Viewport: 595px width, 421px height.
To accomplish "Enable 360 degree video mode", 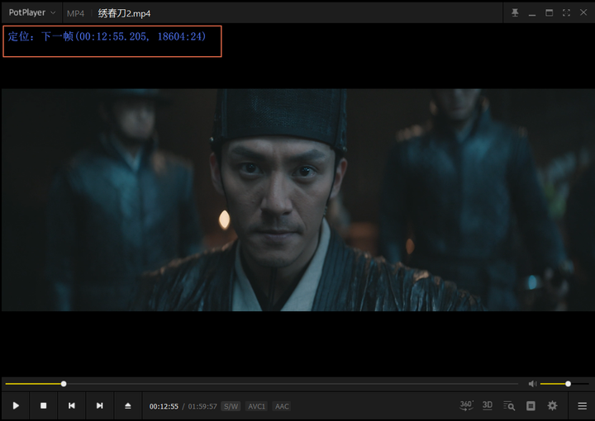I will pos(466,406).
